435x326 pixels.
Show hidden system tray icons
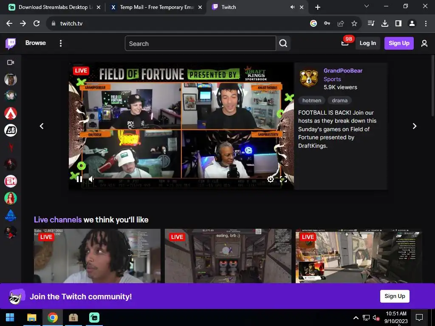(356, 318)
